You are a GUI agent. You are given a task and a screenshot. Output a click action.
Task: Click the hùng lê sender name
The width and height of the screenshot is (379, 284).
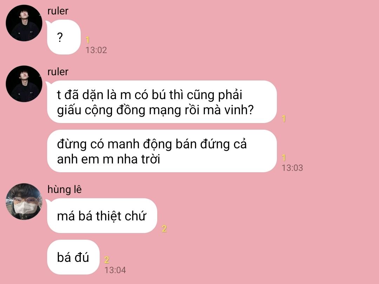pyautogui.click(x=65, y=189)
